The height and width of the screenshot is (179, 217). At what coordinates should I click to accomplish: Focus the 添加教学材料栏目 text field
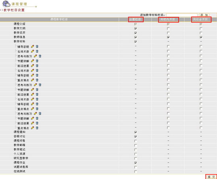pos(182,15)
